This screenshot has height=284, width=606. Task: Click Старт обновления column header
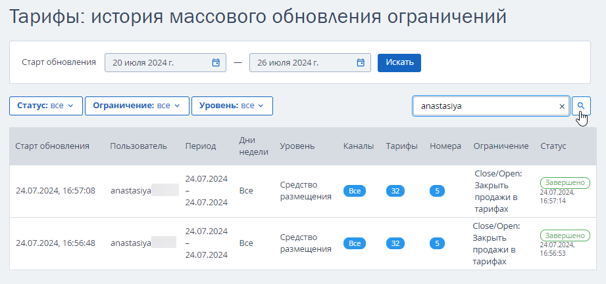point(53,146)
